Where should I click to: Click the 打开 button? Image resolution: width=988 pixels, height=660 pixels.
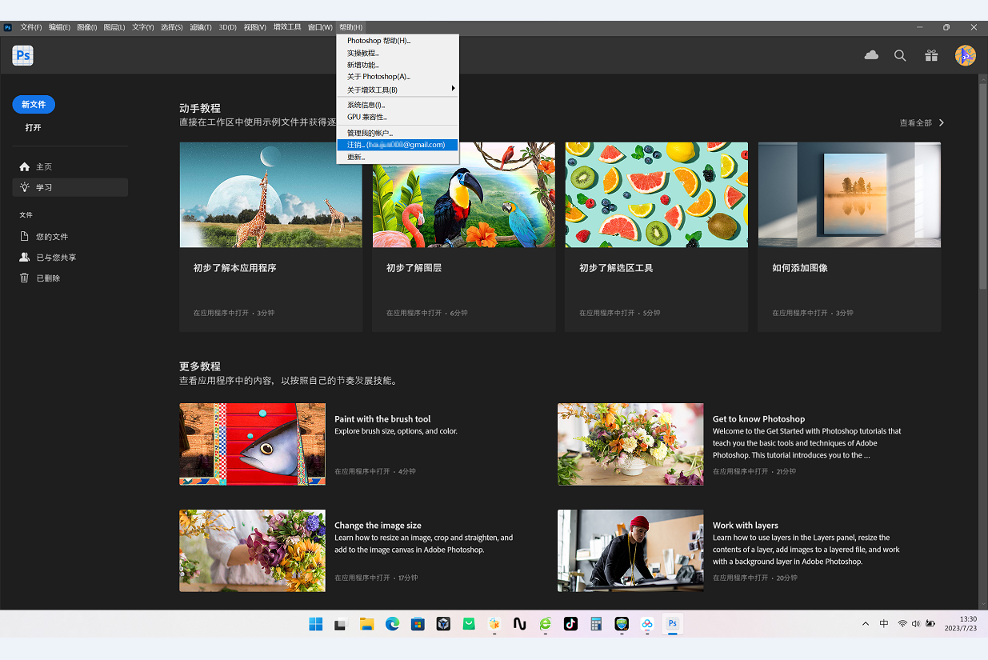(33, 127)
